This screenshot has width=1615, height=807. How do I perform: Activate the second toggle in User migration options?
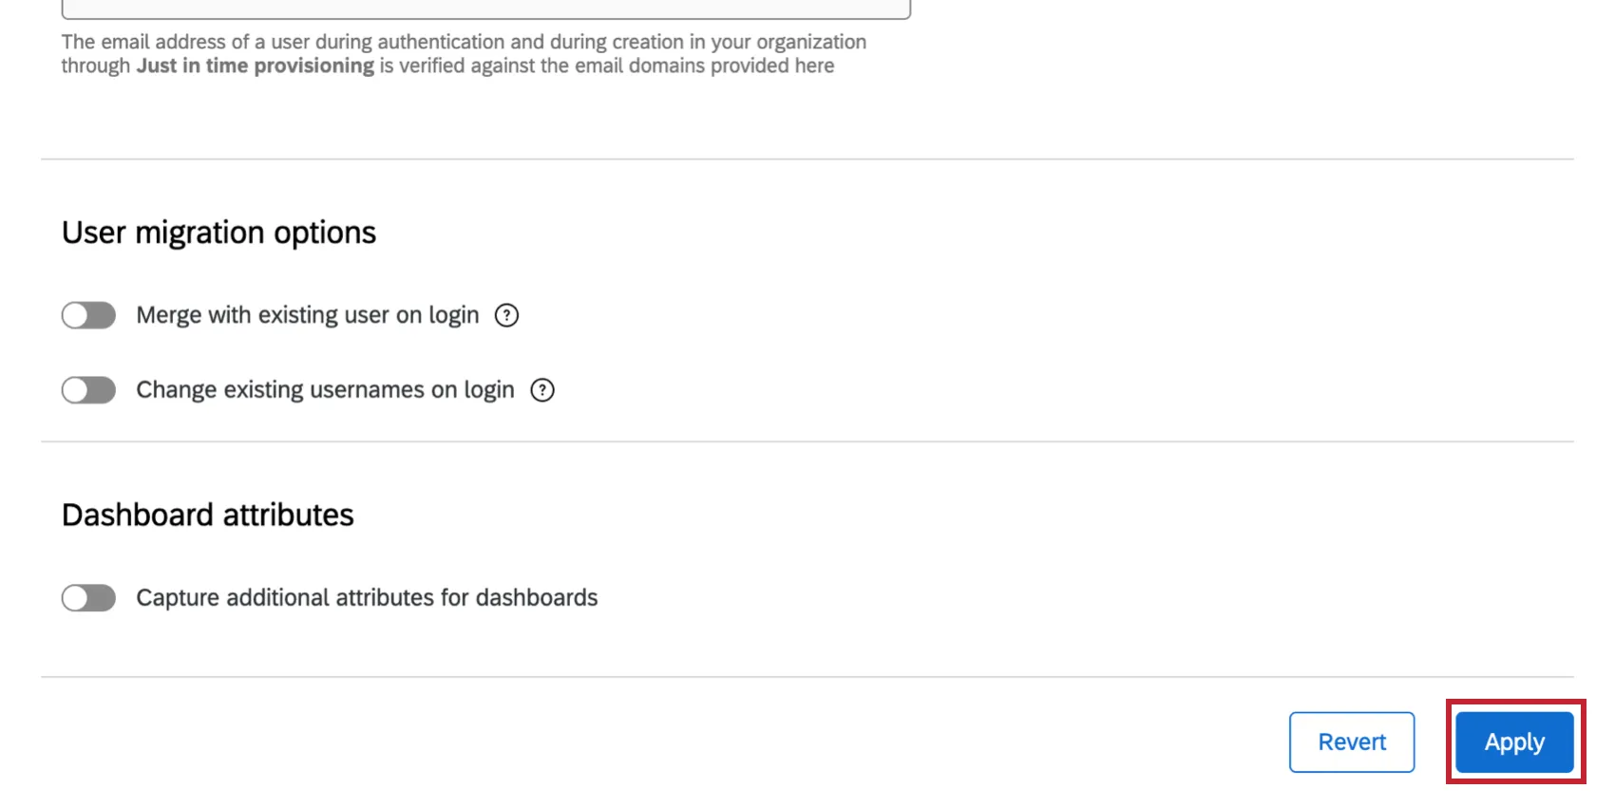coord(87,389)
